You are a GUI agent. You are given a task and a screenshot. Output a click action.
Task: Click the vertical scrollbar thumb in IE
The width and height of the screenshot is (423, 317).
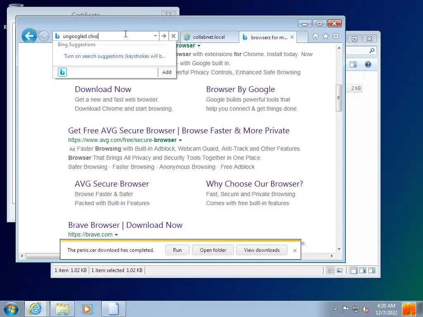[x=339, y=98]
